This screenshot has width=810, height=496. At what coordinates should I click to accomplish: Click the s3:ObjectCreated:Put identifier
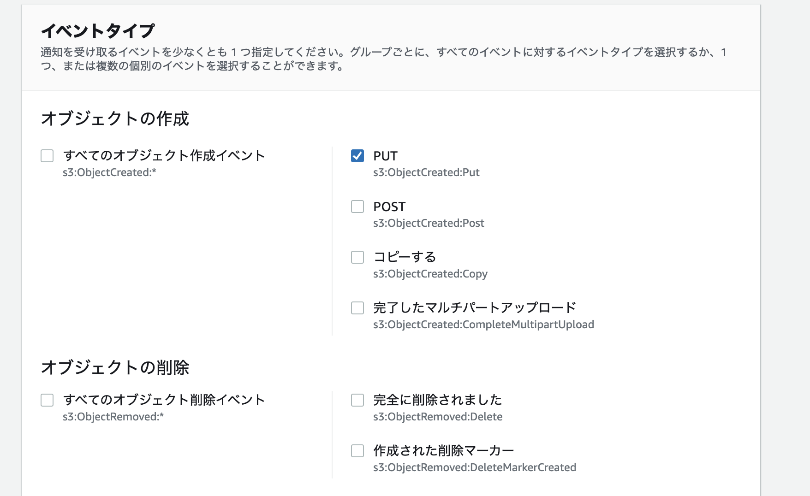(x=427, y=172)
